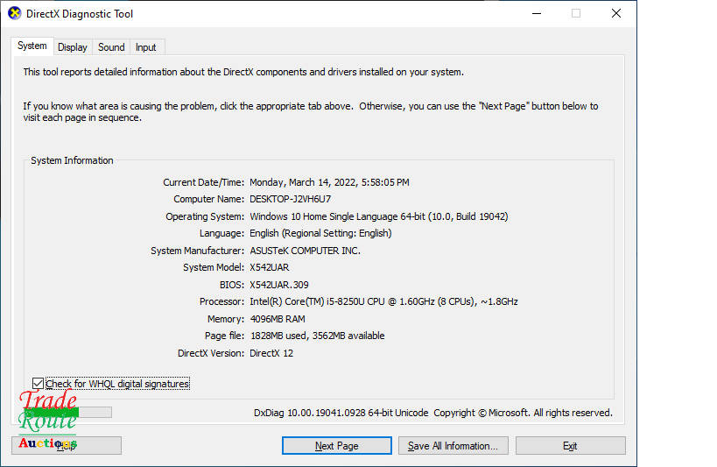717x467 pixels.
Task: Select the System tab
Action: coord(32,46)
